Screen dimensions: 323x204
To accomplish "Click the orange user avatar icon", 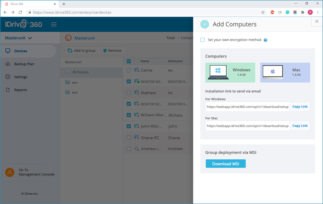I will [x=10, y=172].
